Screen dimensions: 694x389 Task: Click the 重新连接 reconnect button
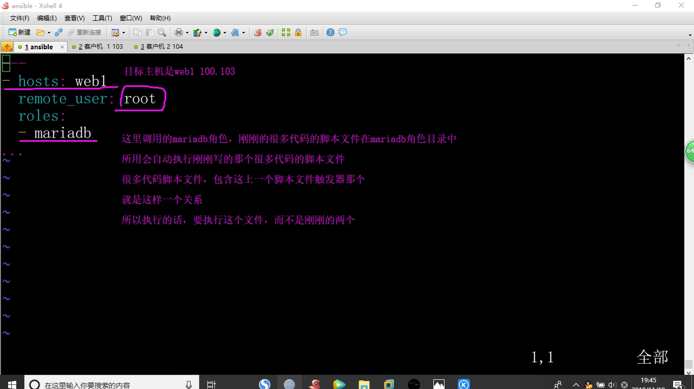click(85, 33)
